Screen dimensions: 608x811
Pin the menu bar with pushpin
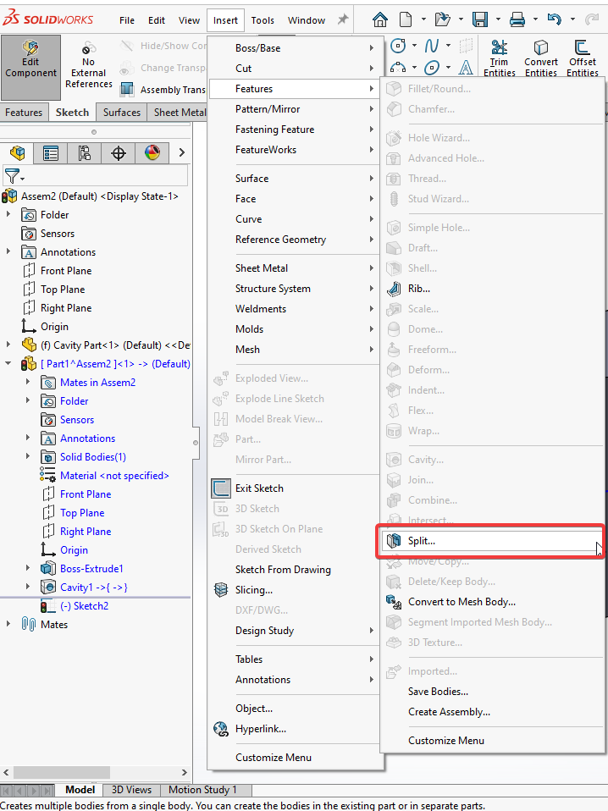(x=343, y=19)
